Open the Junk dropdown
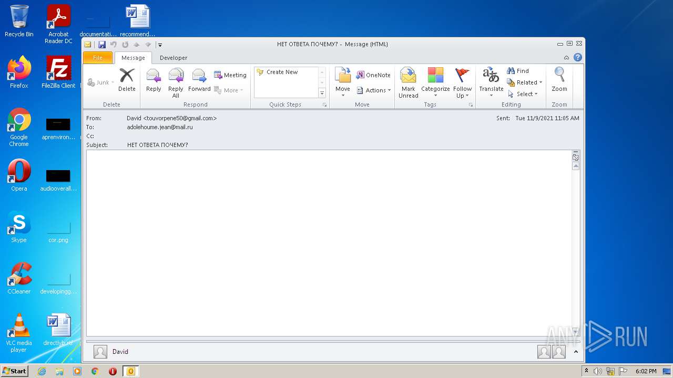Screen dimensions: 673x378 click(x=100, y=82)
